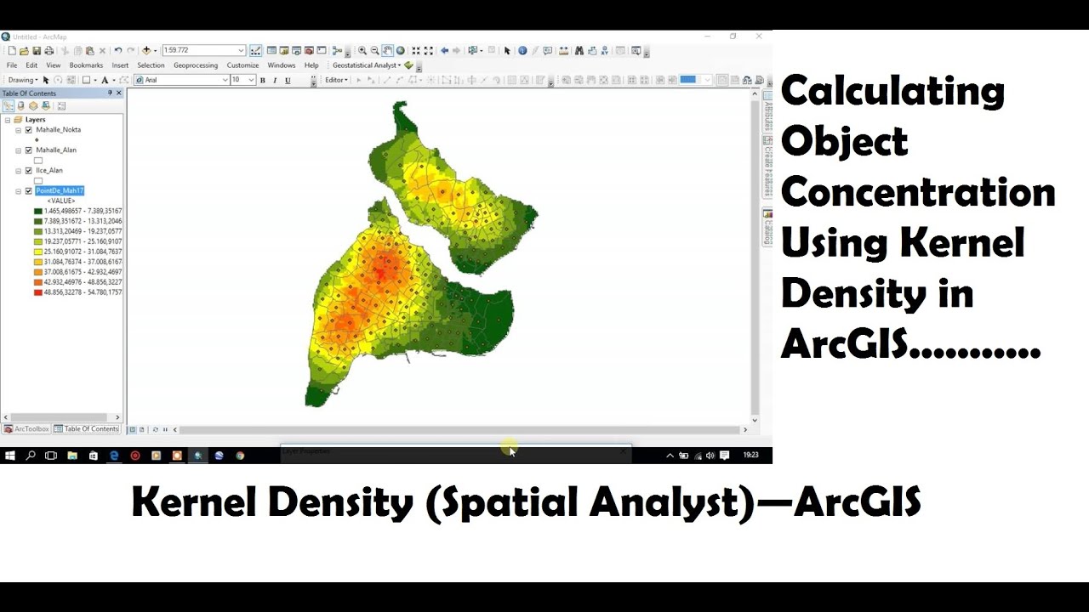Collapse the Mahalle_Alan layer legend
The height and width of the screenshot is (612, 1089).
pos(19,150)
